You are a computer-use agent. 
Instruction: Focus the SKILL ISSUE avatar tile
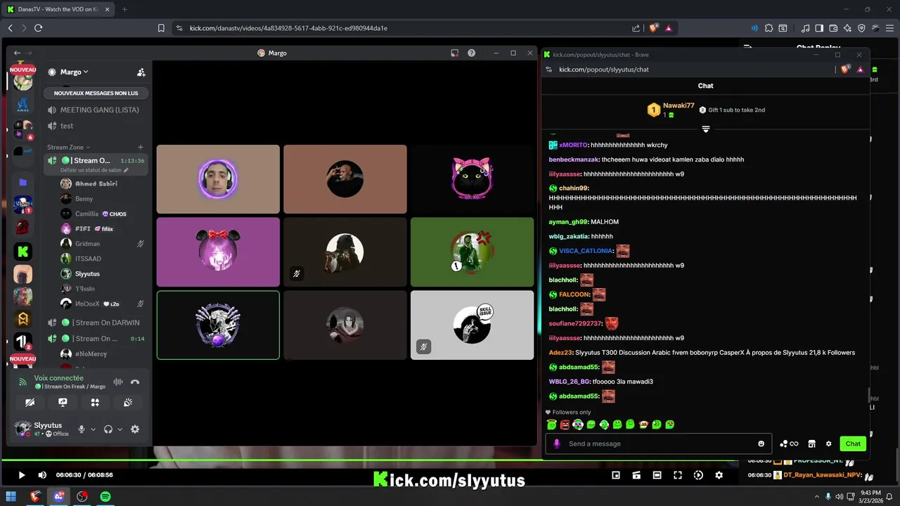coord(472,325)
